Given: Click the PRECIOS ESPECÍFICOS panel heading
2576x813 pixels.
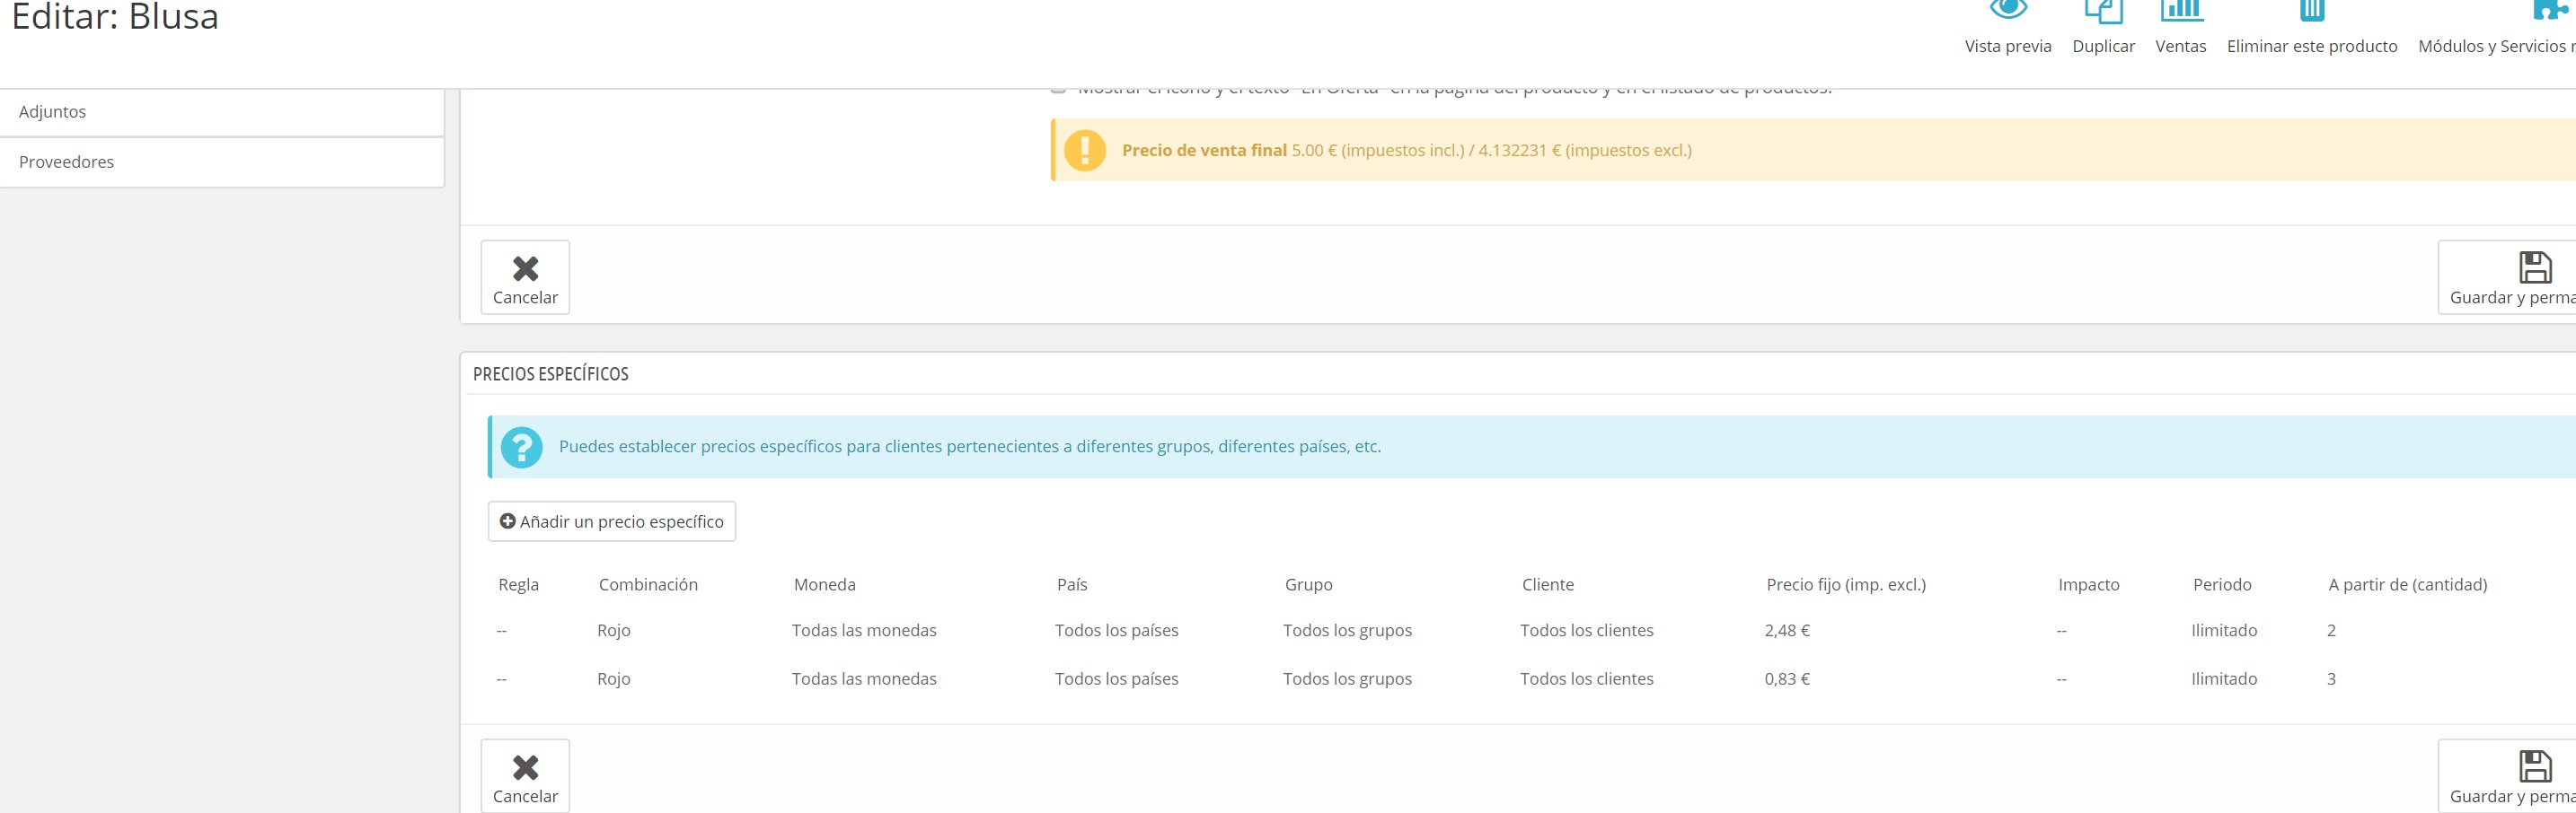Looking at the screenshot, I should (551, 373).
